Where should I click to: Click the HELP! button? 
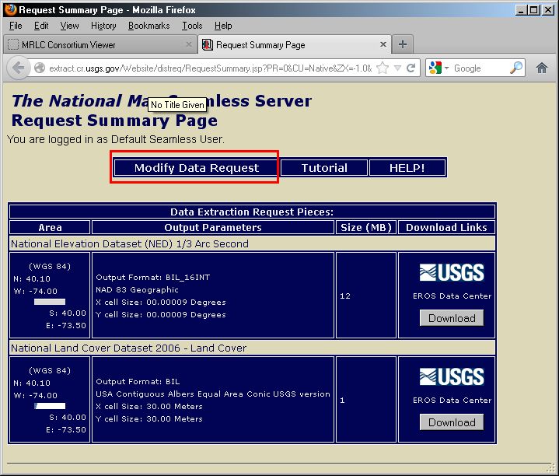[407, 168]
